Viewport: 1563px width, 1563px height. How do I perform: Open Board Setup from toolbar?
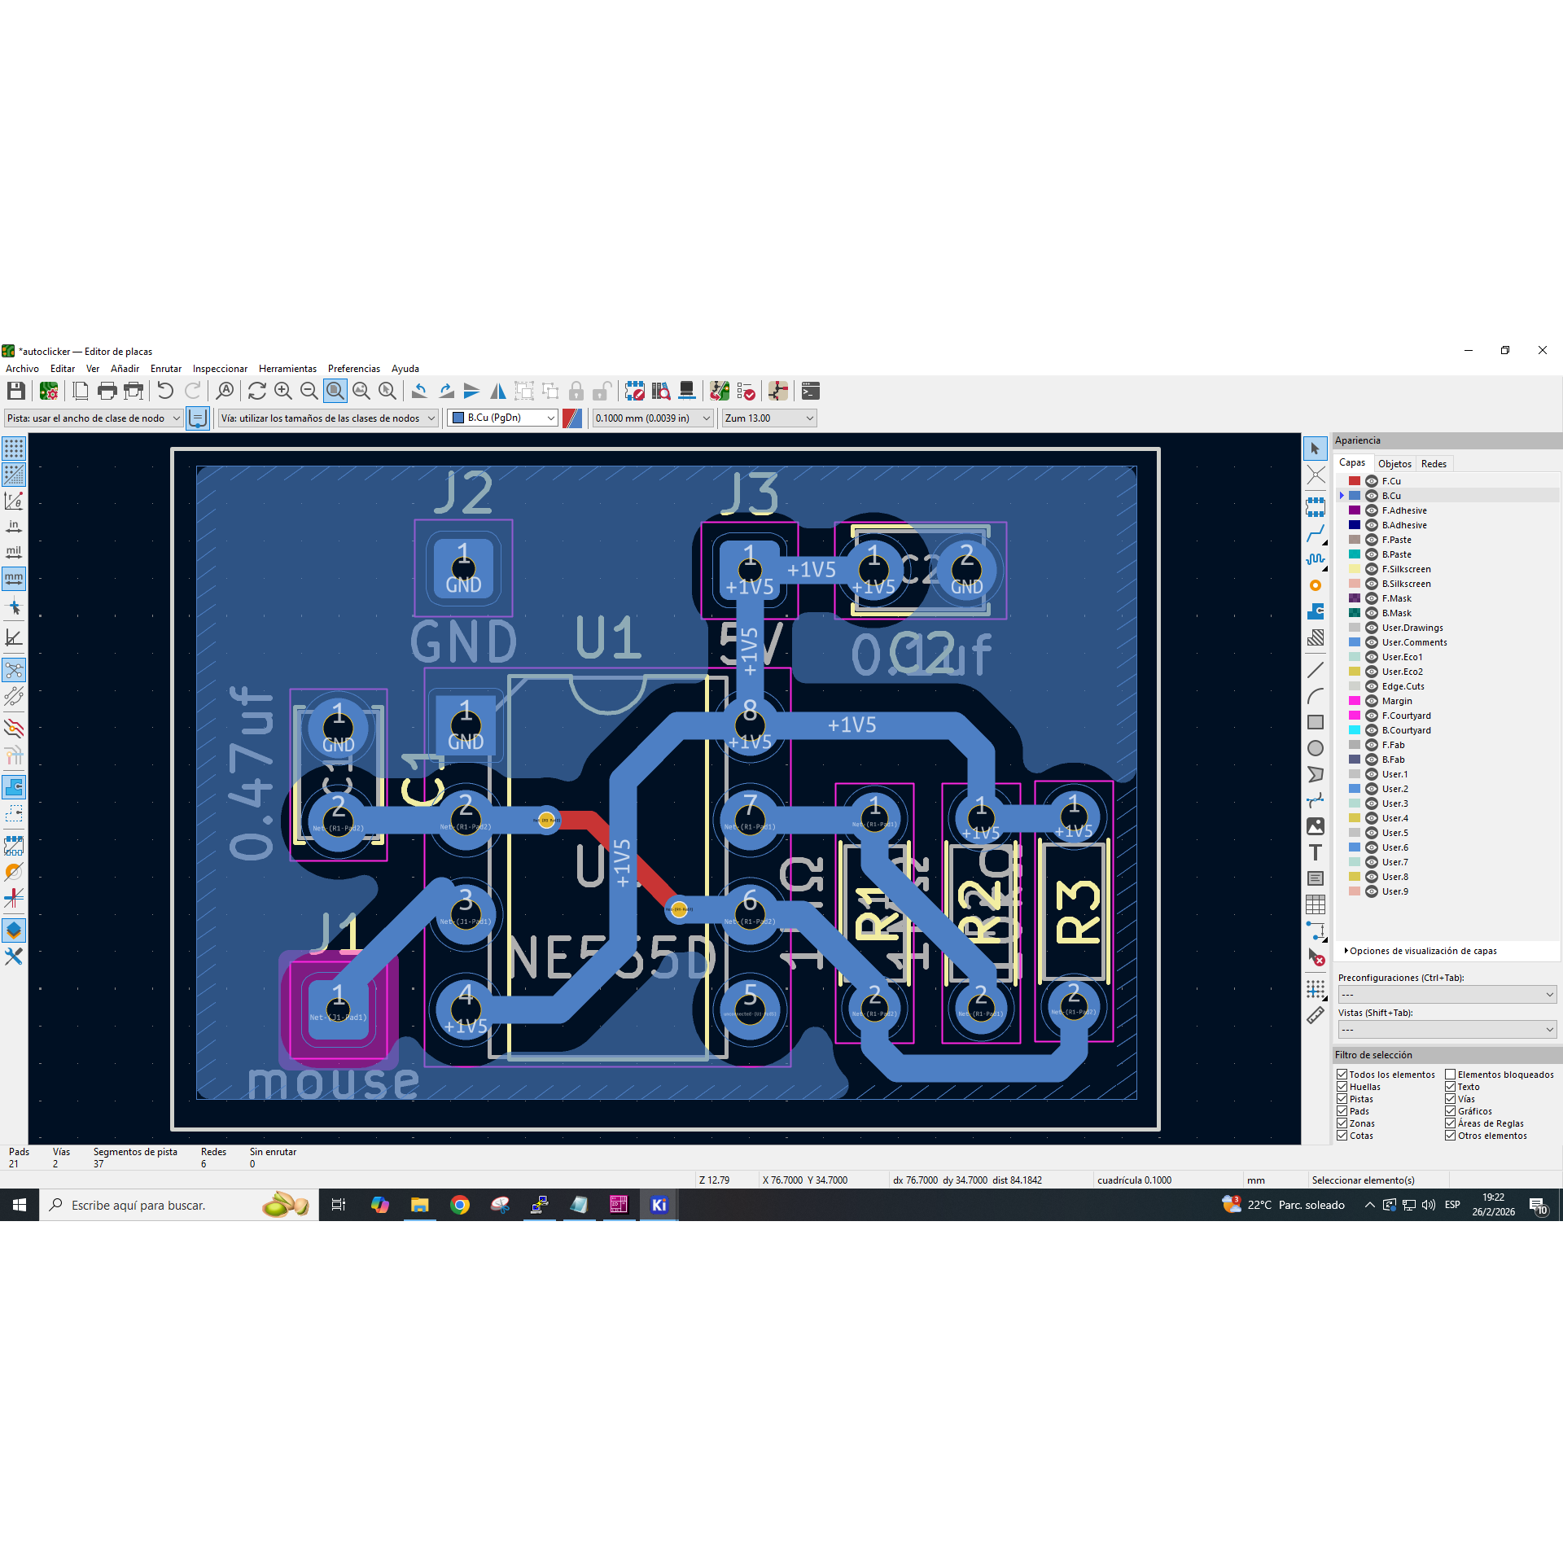[x=49, y=392]
